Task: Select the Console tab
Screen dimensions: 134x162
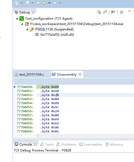Action: 26,144
